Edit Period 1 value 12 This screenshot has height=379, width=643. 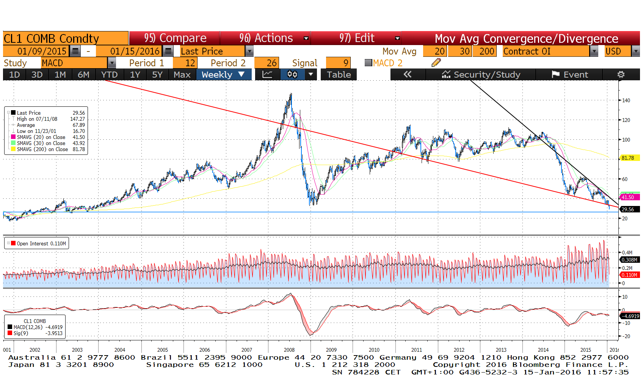[184, 62]
